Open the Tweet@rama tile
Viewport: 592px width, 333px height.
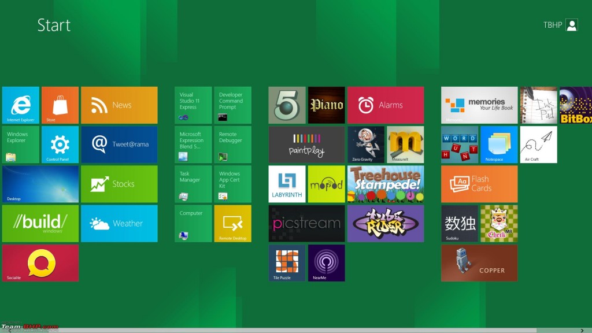click(119, 145)
